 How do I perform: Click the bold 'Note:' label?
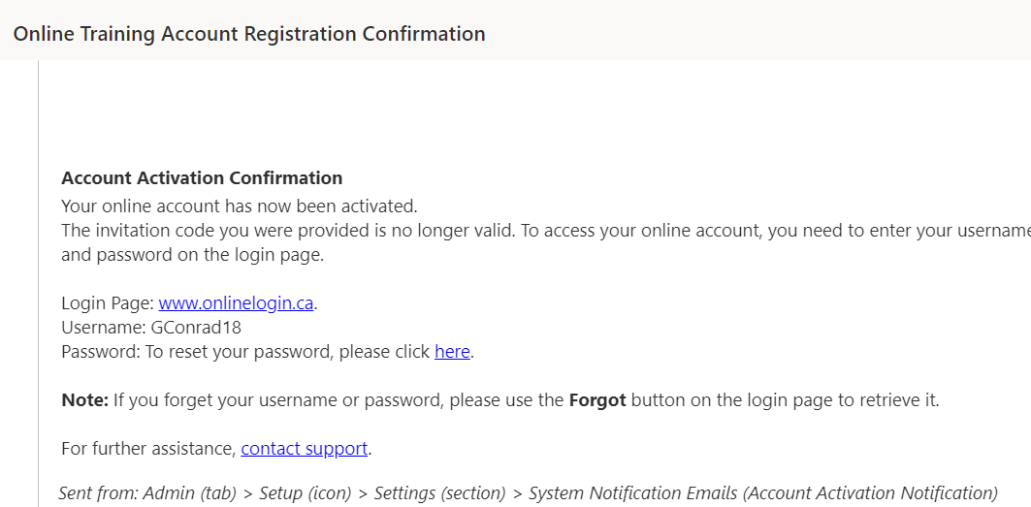coord(84,399)
